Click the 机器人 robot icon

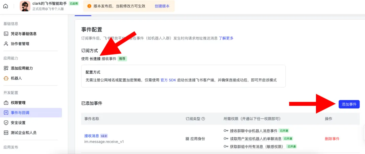coord(6,78)
